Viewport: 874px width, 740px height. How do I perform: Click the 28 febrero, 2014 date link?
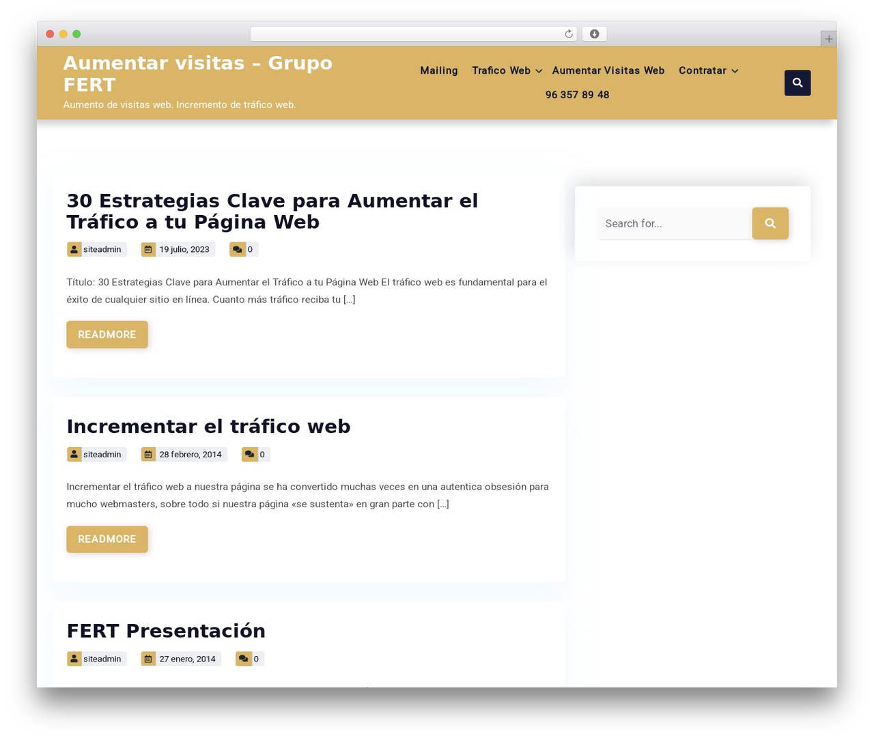pos(191,454)
